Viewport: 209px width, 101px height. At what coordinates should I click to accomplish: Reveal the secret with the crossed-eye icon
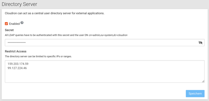tap(200, 43)
